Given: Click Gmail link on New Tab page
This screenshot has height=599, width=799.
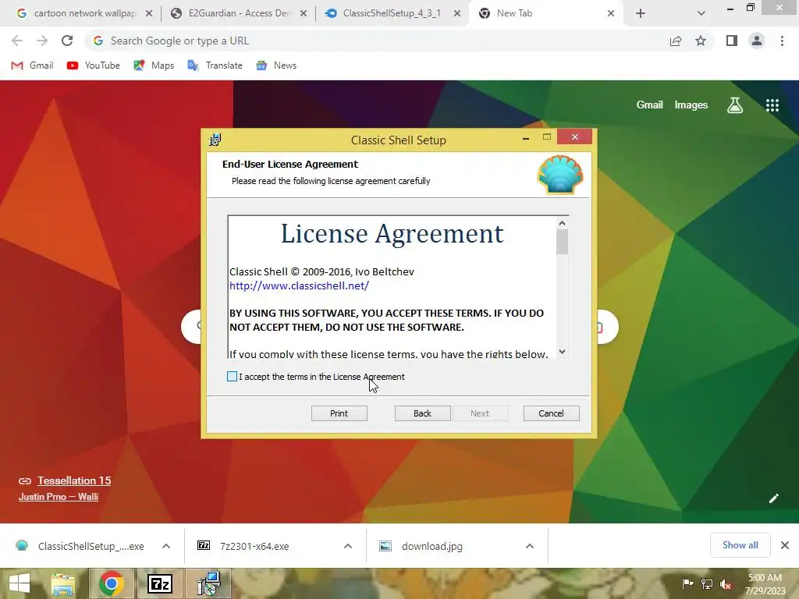Looking at the screenshot, I should pyautogui.click(x=649, y=105).
